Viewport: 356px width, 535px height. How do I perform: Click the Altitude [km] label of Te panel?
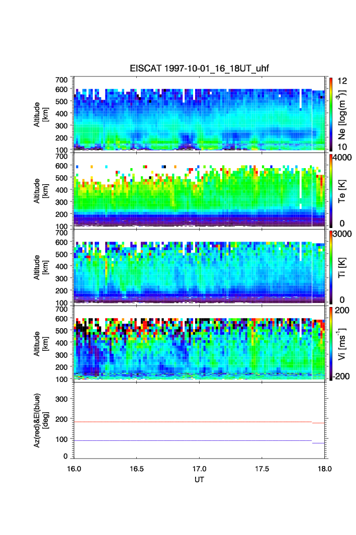41,191
